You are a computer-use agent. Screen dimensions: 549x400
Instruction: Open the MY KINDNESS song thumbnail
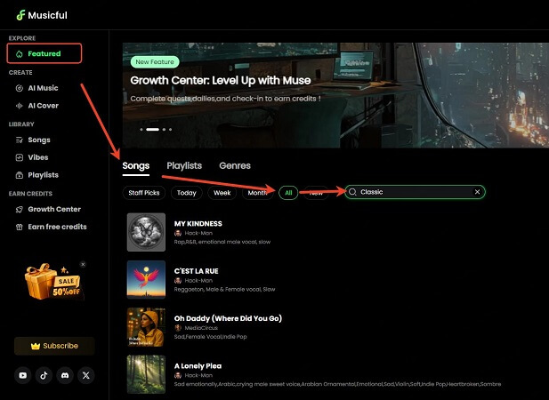pos(146,232)
